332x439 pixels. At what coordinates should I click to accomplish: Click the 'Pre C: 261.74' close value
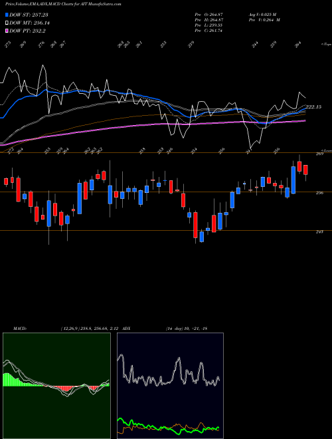pyautogui.click(x=208, y=31)
